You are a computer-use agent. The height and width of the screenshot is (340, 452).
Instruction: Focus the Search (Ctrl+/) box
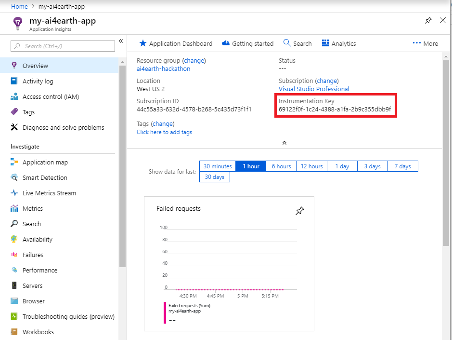coord(63,46)
